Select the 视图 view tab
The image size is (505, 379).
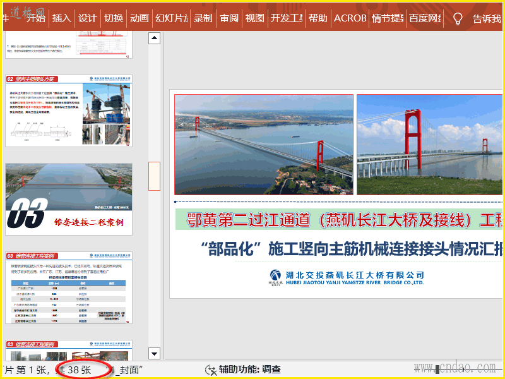point(255,18)
